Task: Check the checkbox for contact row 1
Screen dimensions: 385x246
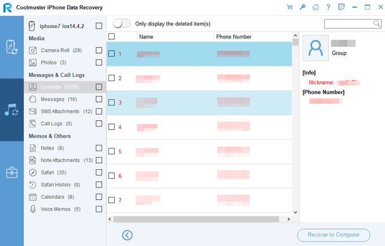Action: point(111,54)
